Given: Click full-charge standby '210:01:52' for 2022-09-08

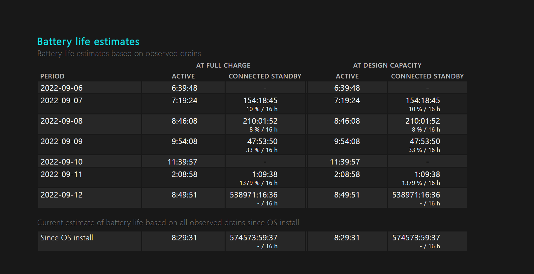Looking at the screenshot, I should 260,121.
